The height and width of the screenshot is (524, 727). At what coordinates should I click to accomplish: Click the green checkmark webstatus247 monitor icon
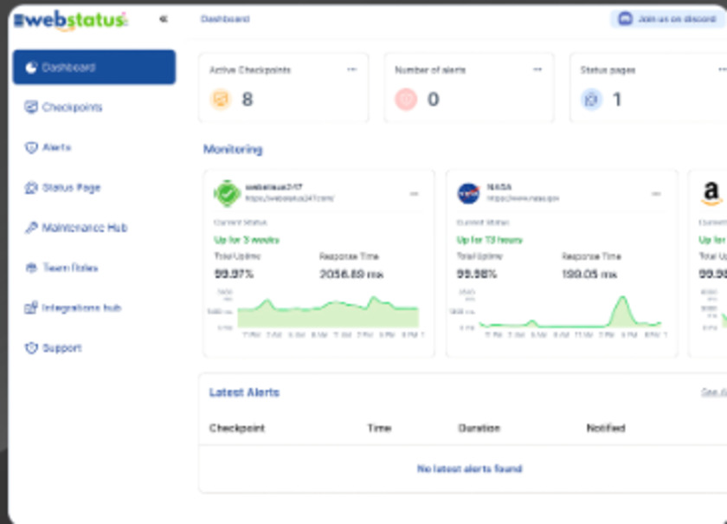226,193
